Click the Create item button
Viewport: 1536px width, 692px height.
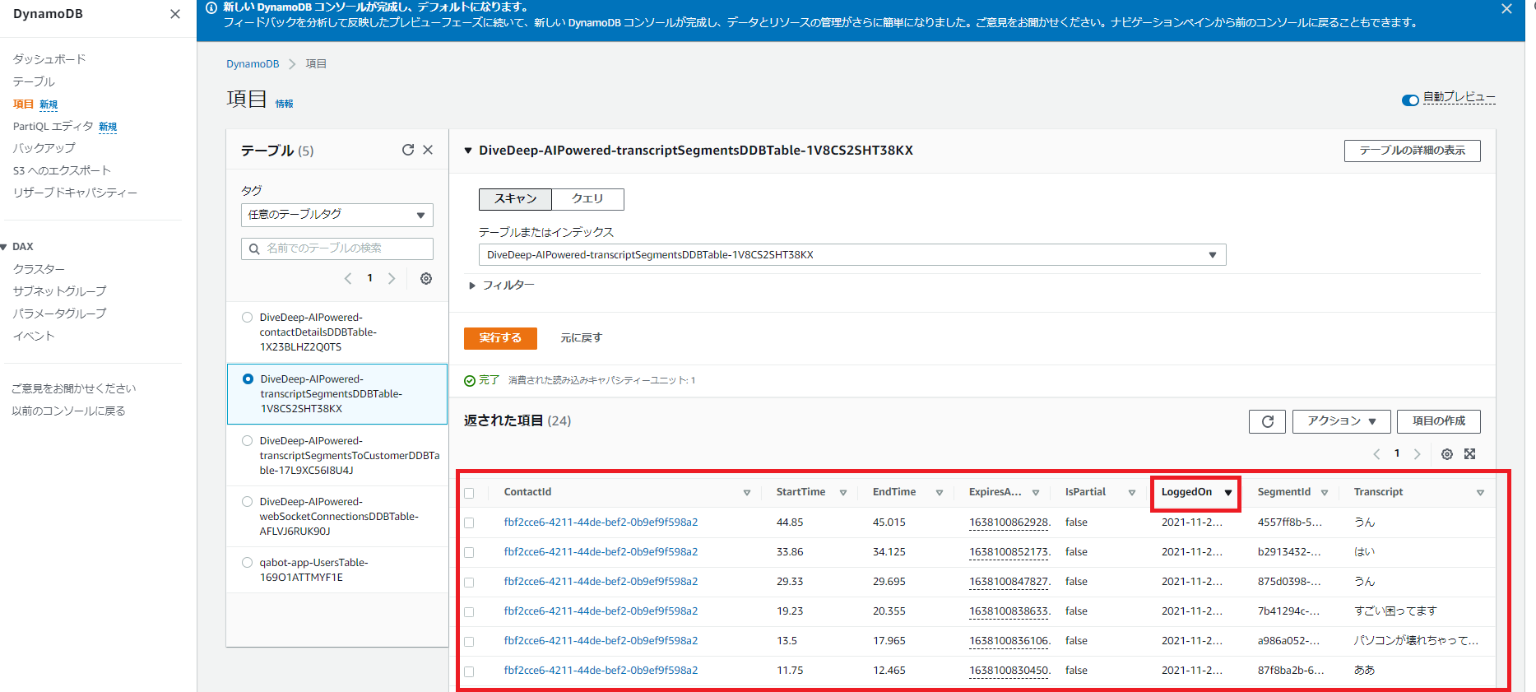pos(1438,421)
